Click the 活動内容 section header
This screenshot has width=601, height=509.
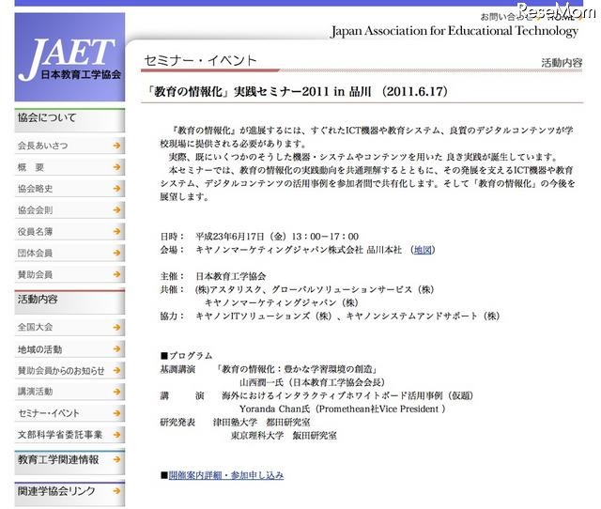pyautogui.click(x=38, y=300)
